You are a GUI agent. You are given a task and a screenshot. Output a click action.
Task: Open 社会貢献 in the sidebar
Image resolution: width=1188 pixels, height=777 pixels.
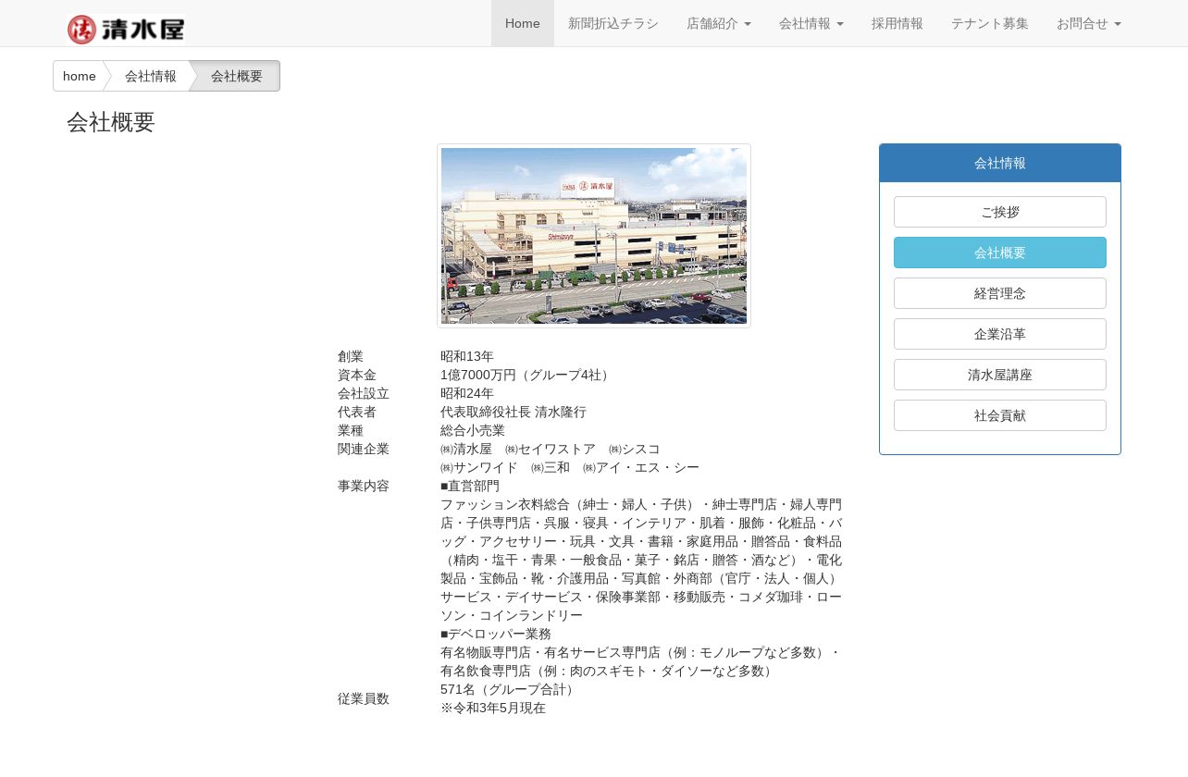click(1000, 415)
